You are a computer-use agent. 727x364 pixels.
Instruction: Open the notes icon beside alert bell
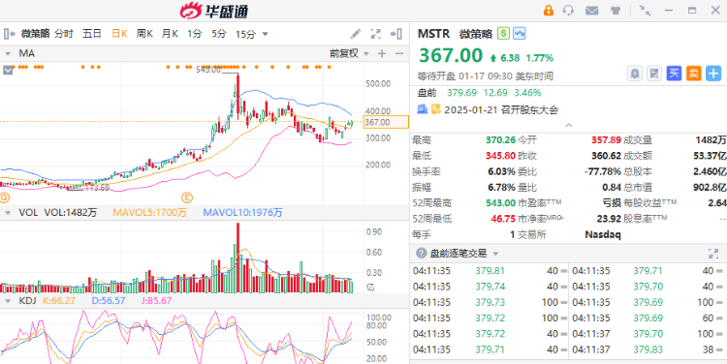point(653,74)
